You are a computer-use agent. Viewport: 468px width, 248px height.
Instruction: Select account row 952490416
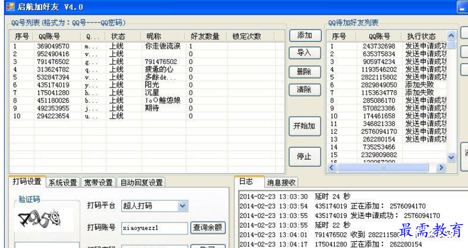147,54
